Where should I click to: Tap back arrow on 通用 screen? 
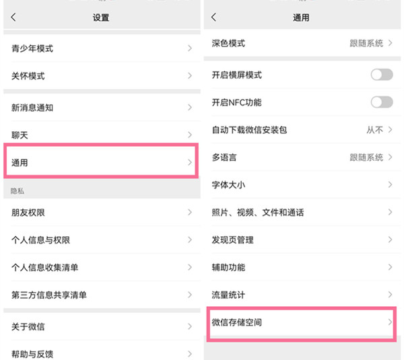tap(213, 17)
